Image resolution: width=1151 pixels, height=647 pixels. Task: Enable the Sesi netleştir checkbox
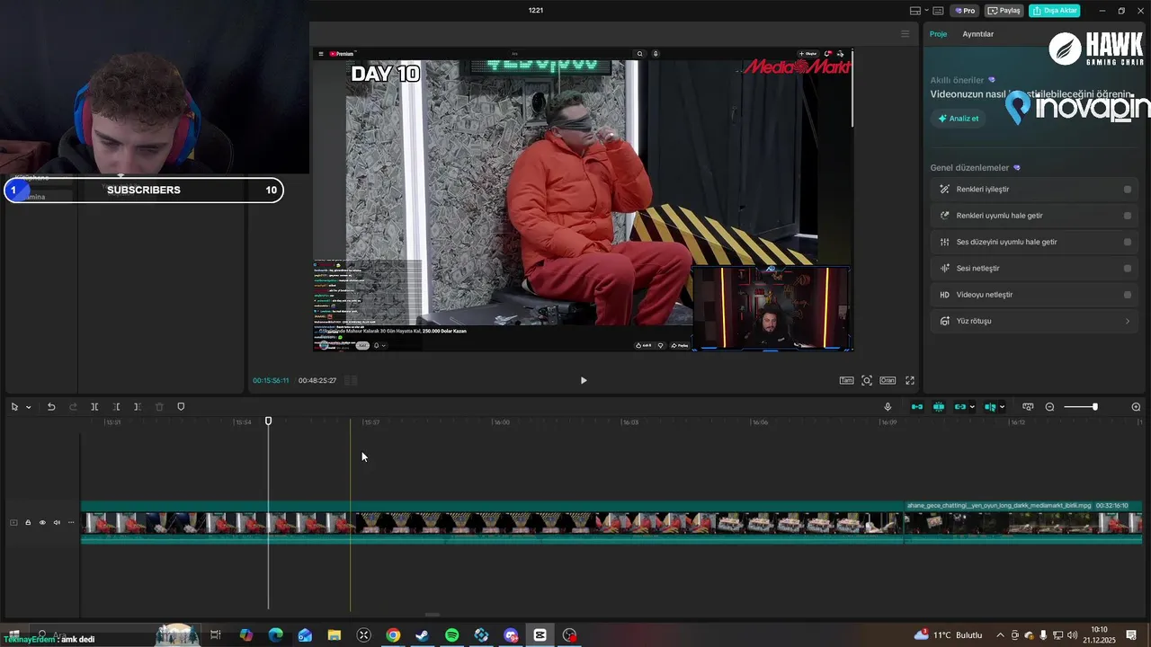coord(1128,268)
